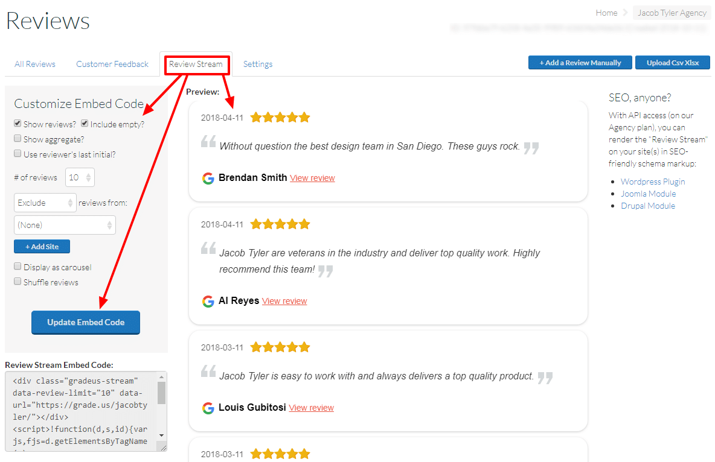
Task: Click Google icon beside Louis Gubitosi
Action: point(208,408)
